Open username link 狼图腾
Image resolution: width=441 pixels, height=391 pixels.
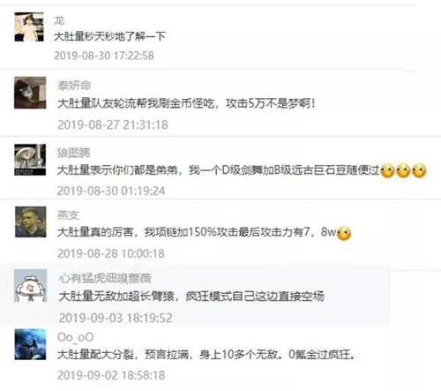[x=73, y=153]
